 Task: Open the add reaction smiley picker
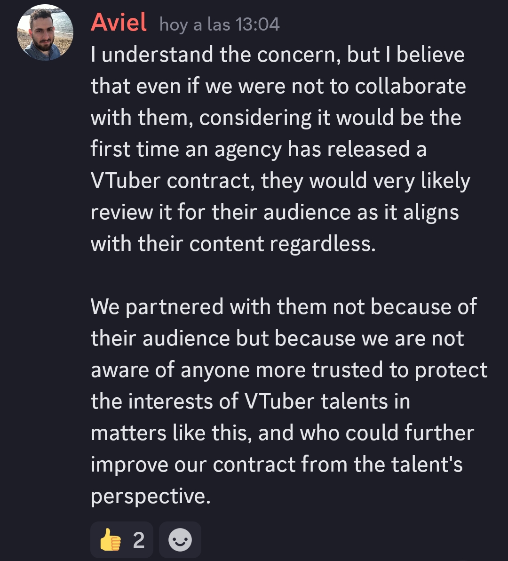tap(180, 540)
